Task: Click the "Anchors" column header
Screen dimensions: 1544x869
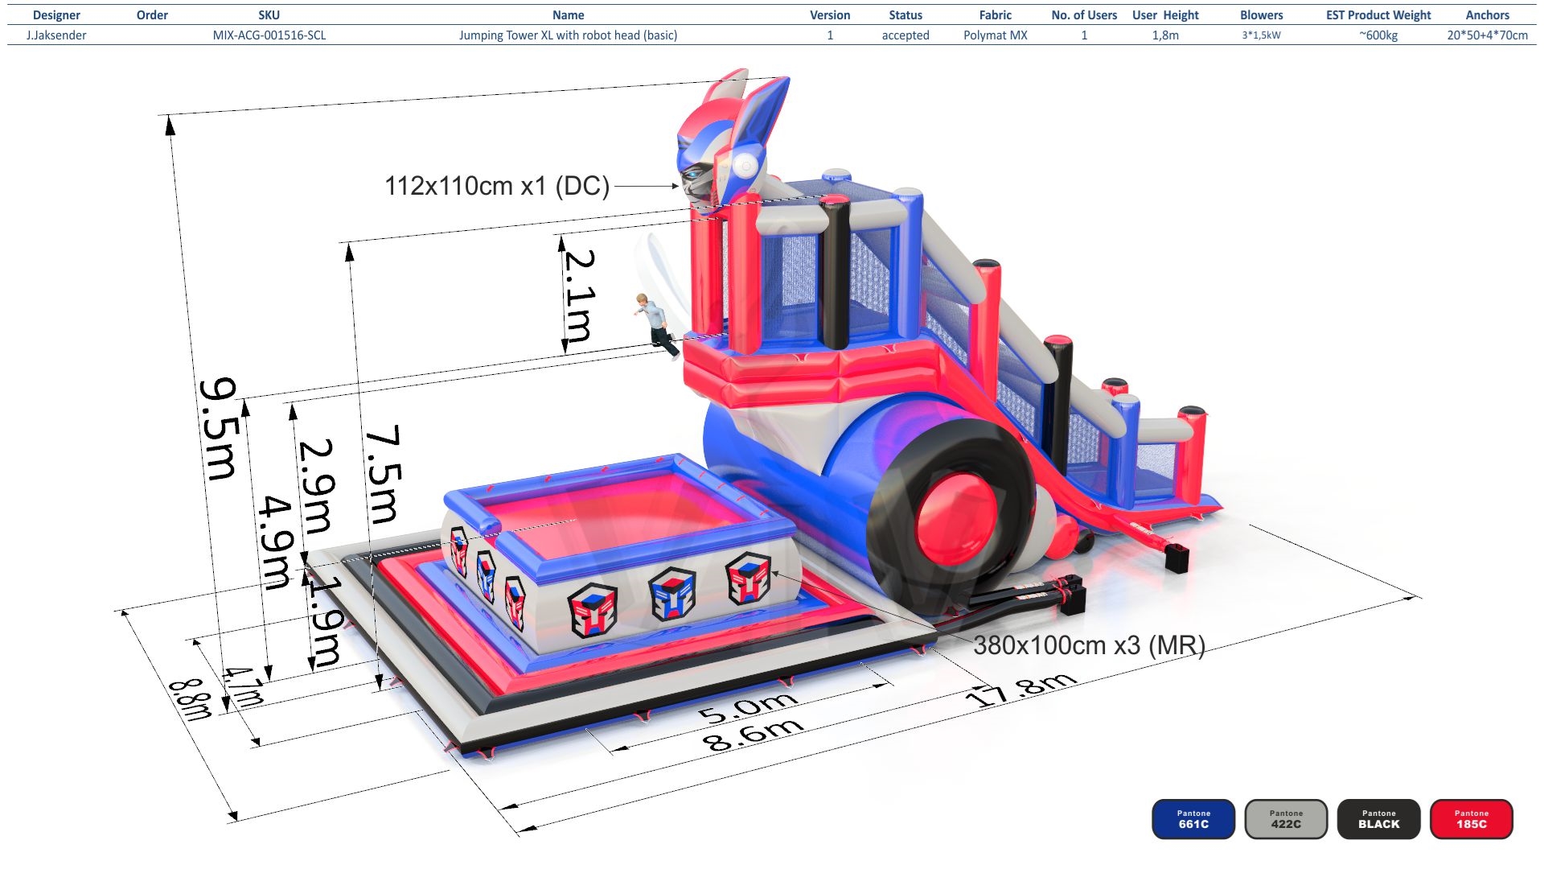Action: point(1488,15)
